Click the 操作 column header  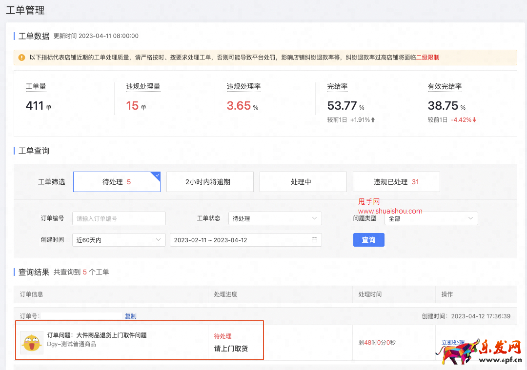447,294
